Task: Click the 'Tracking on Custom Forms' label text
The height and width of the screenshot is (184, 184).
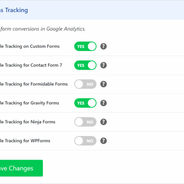Action: 32,46
